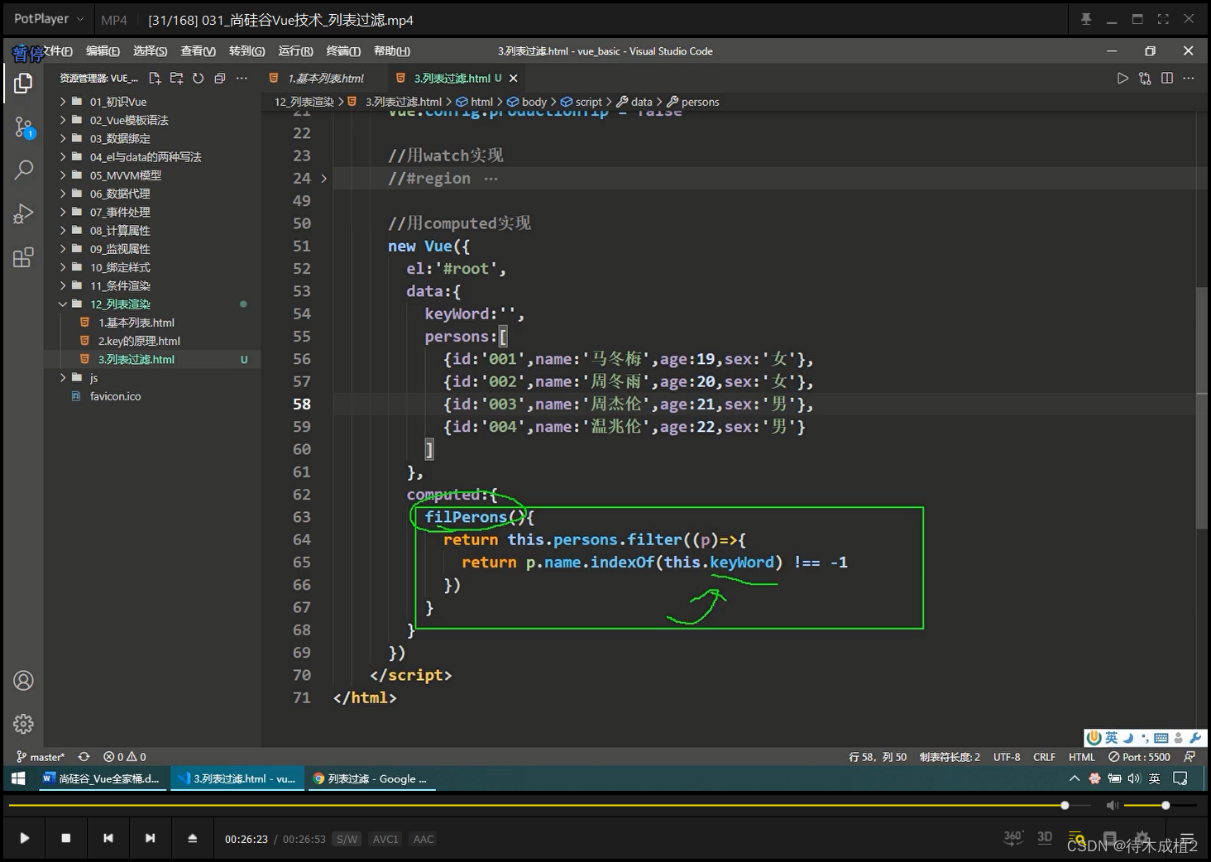Click the master* branch in status bar

[41, 757]
